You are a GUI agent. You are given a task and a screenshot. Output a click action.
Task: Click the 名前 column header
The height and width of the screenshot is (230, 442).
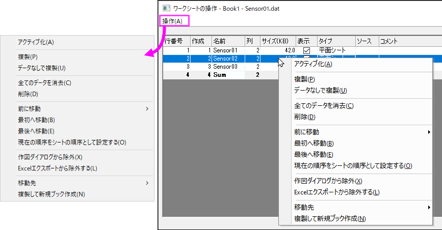click(x=228, y=41)
